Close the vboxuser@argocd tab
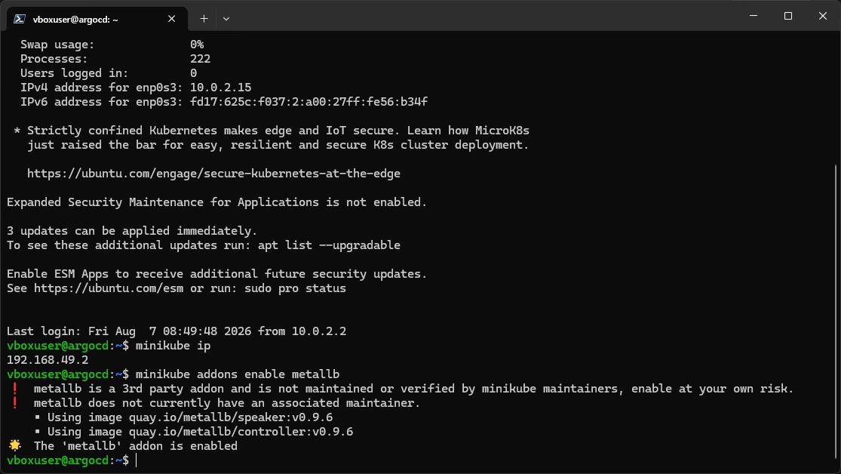 click(x=172, y=19)
